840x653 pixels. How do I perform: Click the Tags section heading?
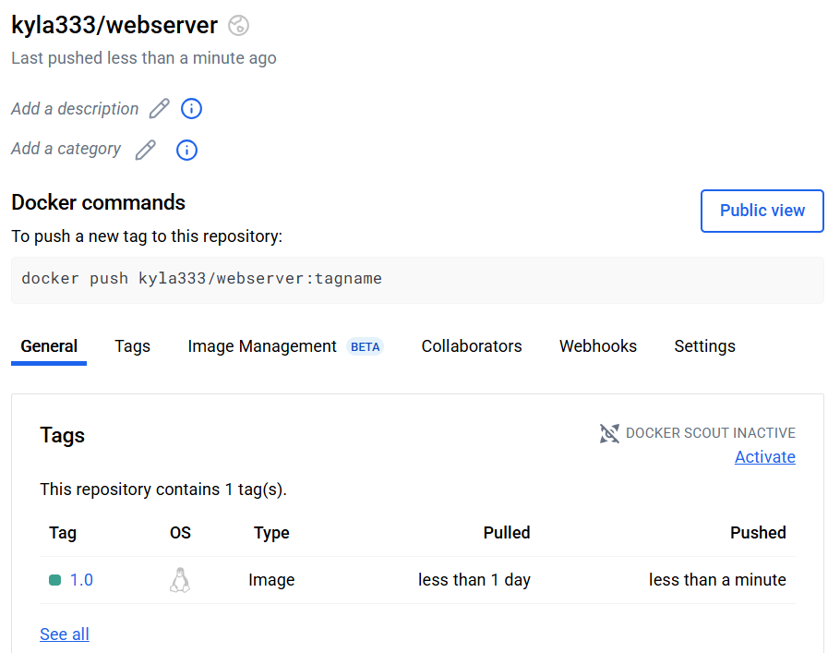tap(62, 435)
